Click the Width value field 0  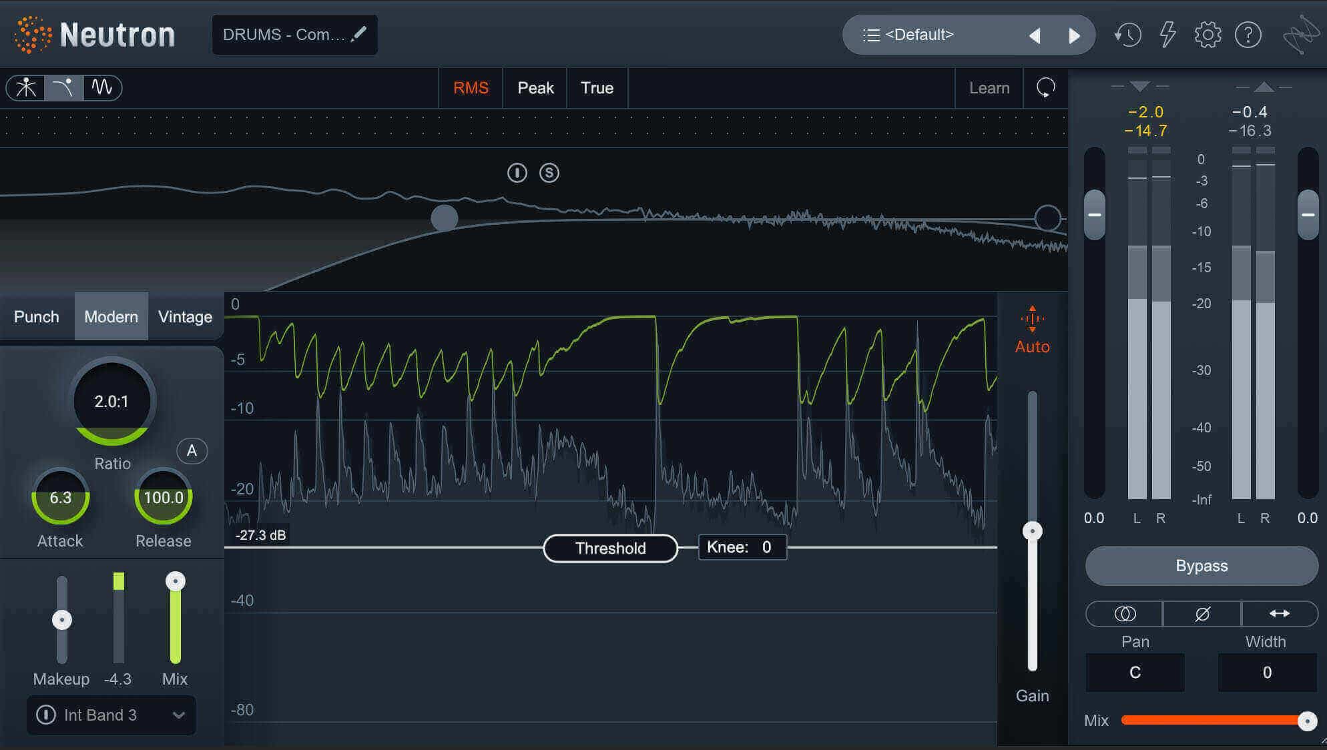(x=1267, y=673)
